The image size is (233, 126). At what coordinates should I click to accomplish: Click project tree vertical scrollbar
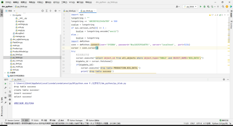[61, 56]
